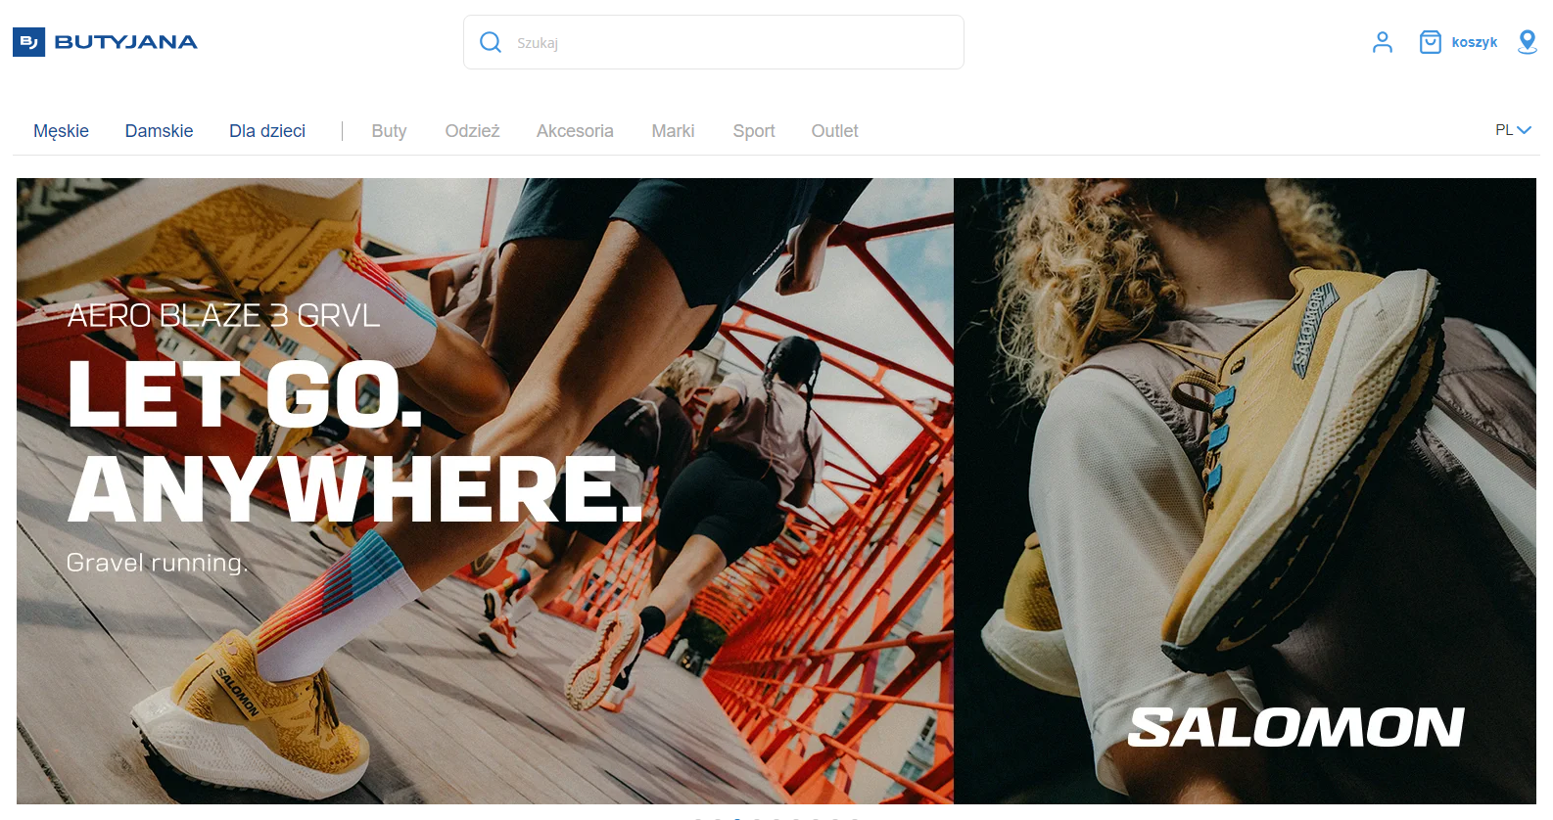Open the Sport menu item

[754, 131]
